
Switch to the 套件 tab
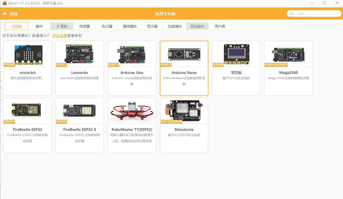39,26
